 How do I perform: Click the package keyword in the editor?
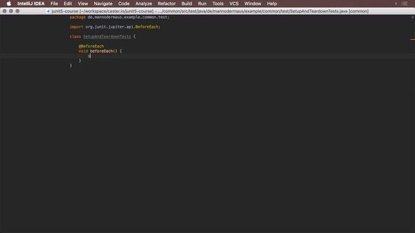pos(78,17)
